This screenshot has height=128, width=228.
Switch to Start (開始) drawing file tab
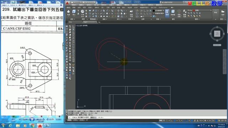(x=71, y=22)
